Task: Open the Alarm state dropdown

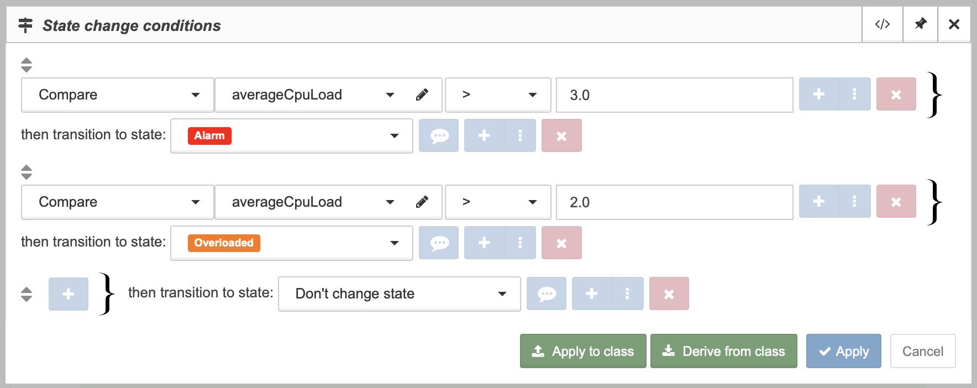Action: click(292, 136)
